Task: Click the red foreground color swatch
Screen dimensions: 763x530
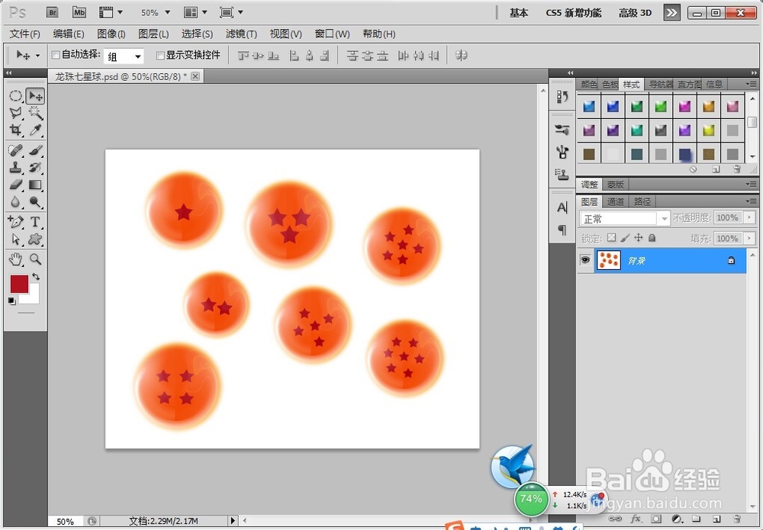Action: [x=20, y=284]
